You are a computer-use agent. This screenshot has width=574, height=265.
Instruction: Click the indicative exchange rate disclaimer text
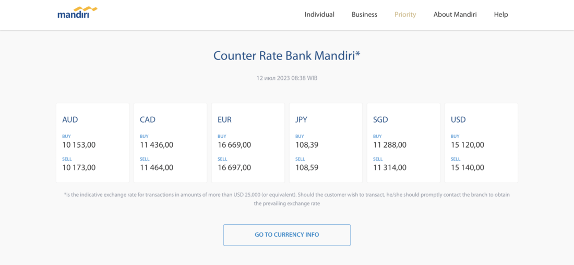[x=287, y=199]
